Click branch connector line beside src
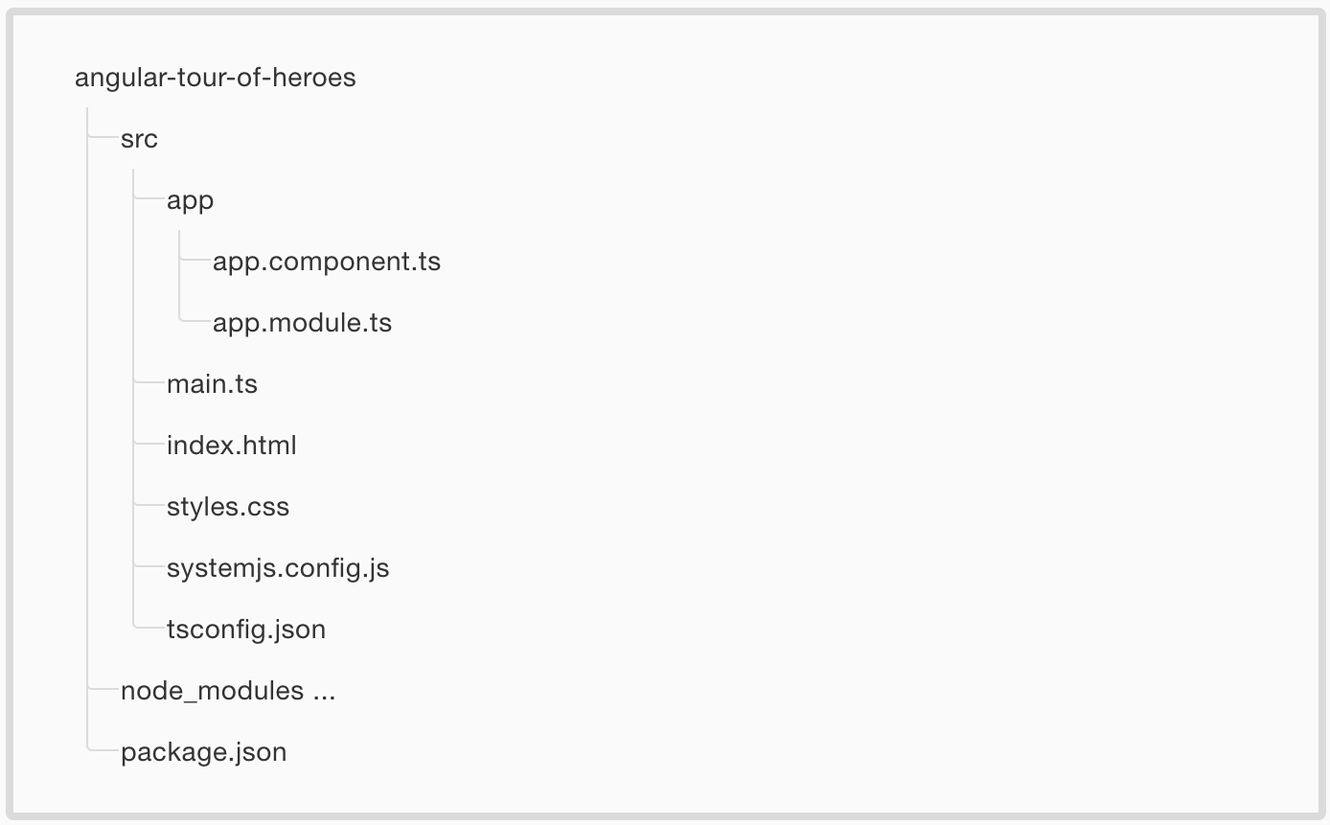The width and height of the screenshot is (1330, 825). pyautogui.click(x=103, y=139)
